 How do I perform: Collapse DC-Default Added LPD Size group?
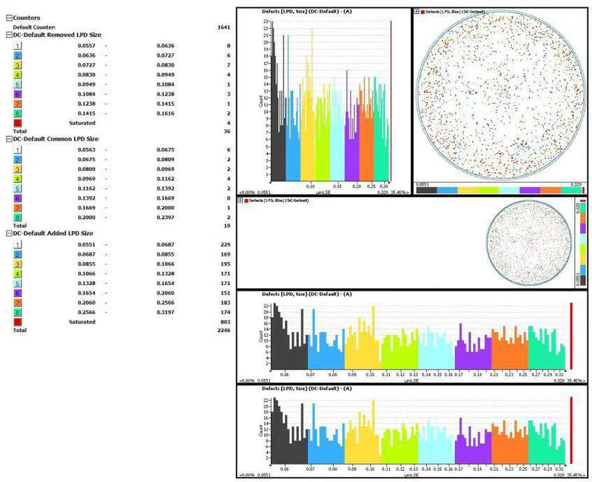[x=9, y=233]
